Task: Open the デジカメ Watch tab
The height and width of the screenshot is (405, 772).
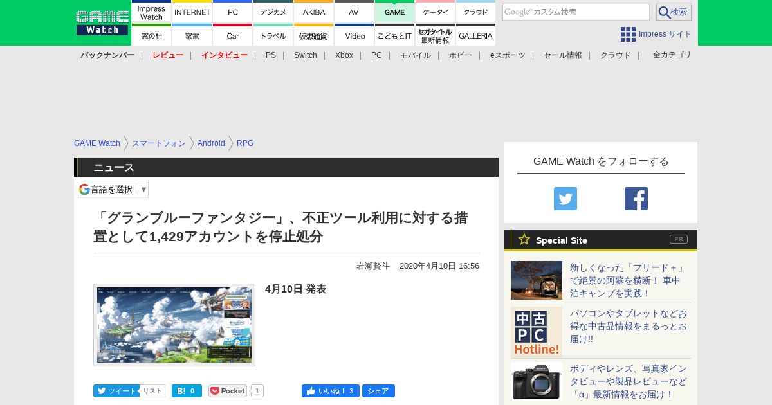Action: 273,12
